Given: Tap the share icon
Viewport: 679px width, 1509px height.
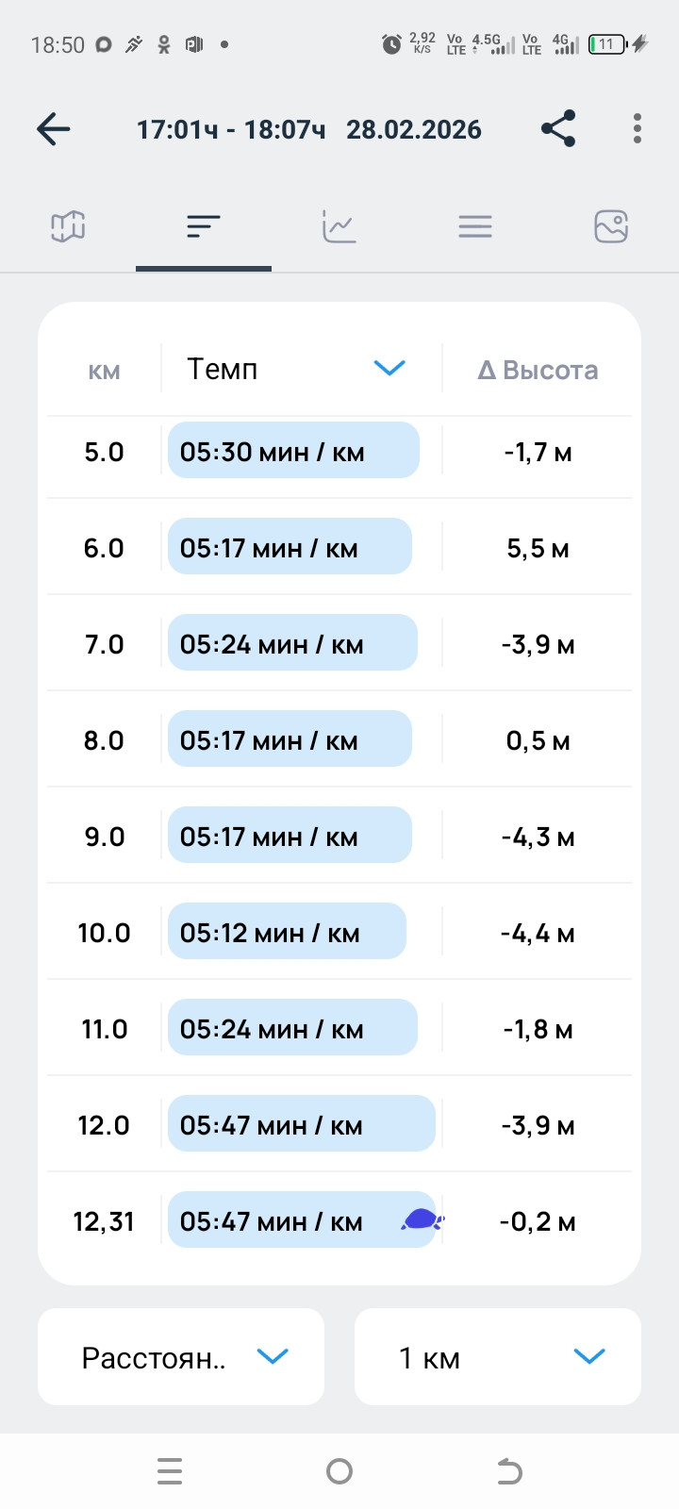Looking at the screenshot, I should point(558,128).
